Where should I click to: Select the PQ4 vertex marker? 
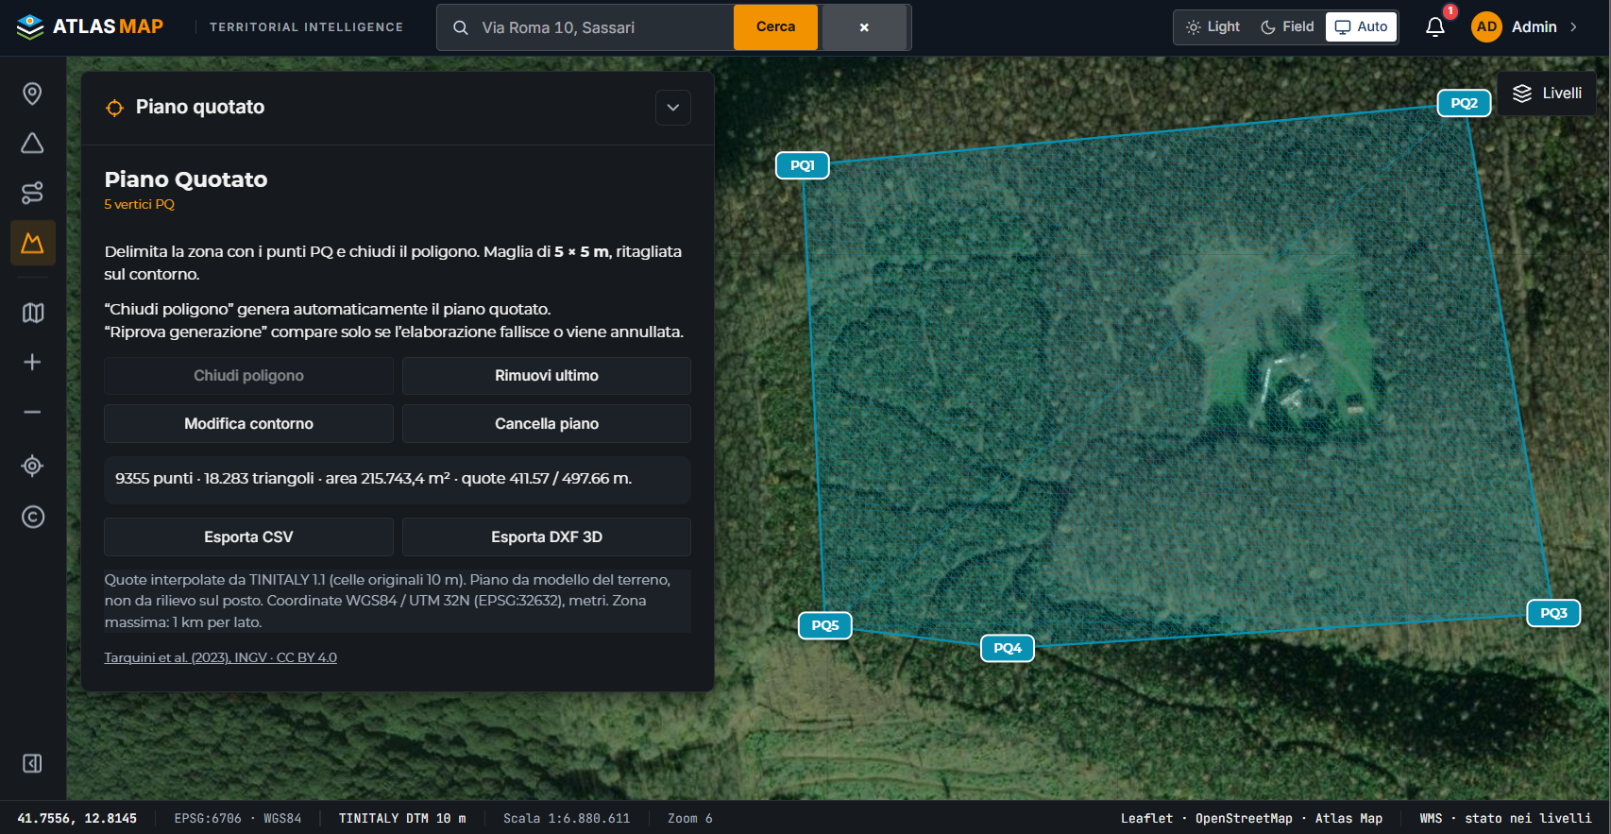click(1008, 648)
